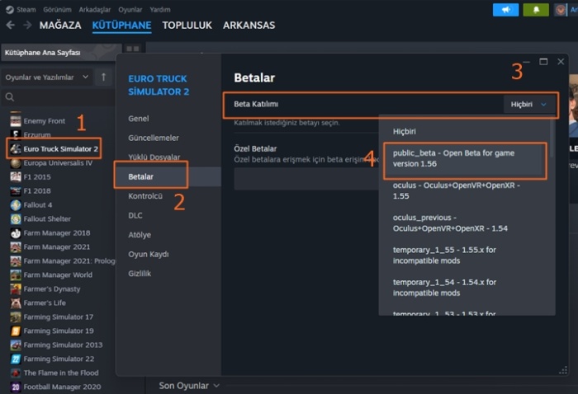This screenshot has height=394, width=578.
Task: Expand the Son Oyunlar chevron
Action: 216,386
